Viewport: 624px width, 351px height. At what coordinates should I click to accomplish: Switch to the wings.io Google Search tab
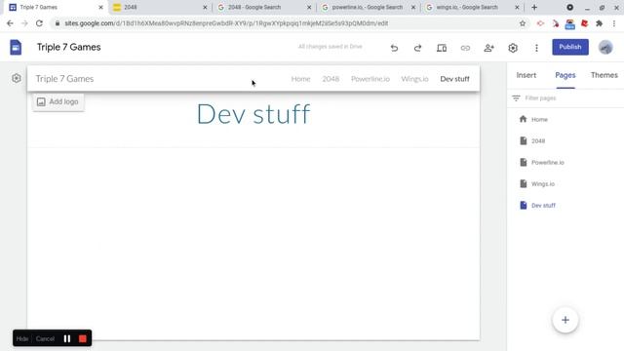472,7
